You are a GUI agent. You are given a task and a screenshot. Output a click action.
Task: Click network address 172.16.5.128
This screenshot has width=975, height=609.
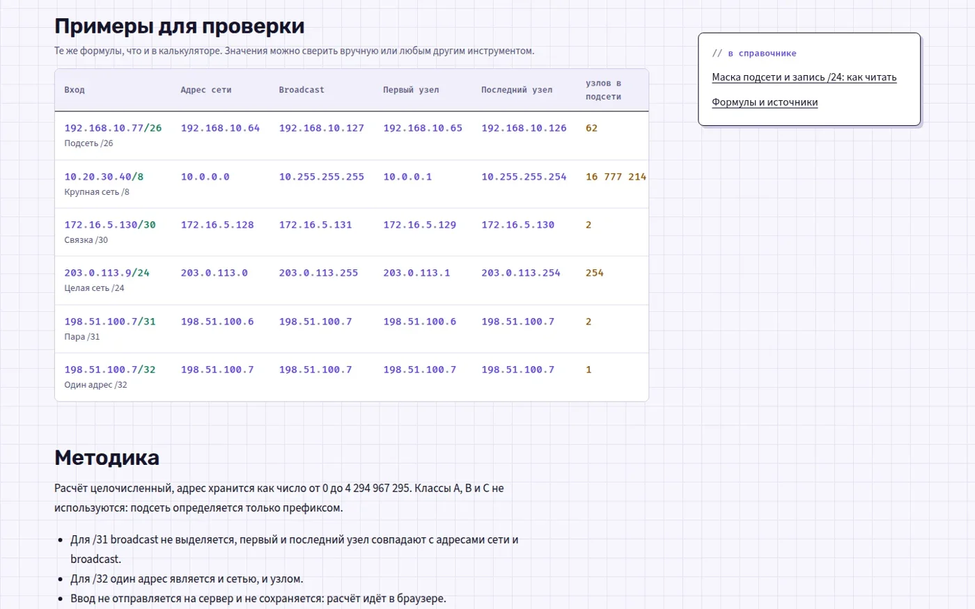(217, 225)
